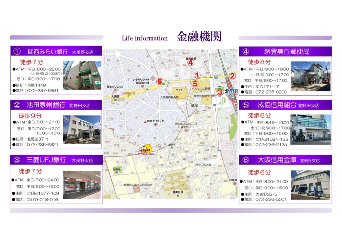Click the Family Home owl house icon
This screenshot has height=242, width=342.
(x=146, y=149)
